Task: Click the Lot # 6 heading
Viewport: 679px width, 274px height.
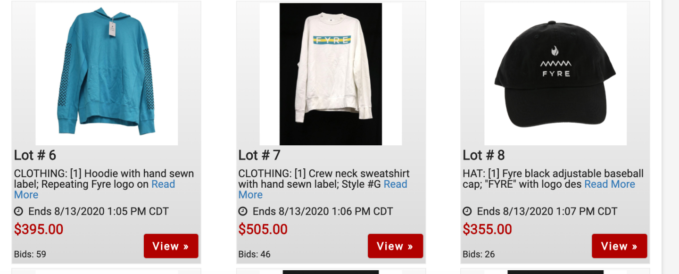Action: pos(35,155)
